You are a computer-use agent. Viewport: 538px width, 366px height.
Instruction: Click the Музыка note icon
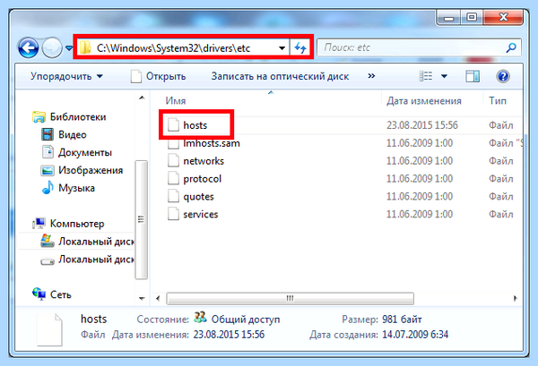(x=48, y=187)
